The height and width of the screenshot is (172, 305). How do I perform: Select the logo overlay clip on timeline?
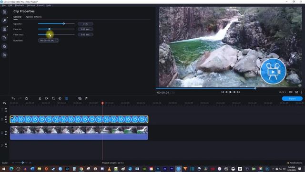[79, 119]
